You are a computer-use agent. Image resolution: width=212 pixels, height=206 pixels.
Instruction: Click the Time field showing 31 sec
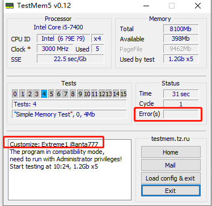pos(181,94)
